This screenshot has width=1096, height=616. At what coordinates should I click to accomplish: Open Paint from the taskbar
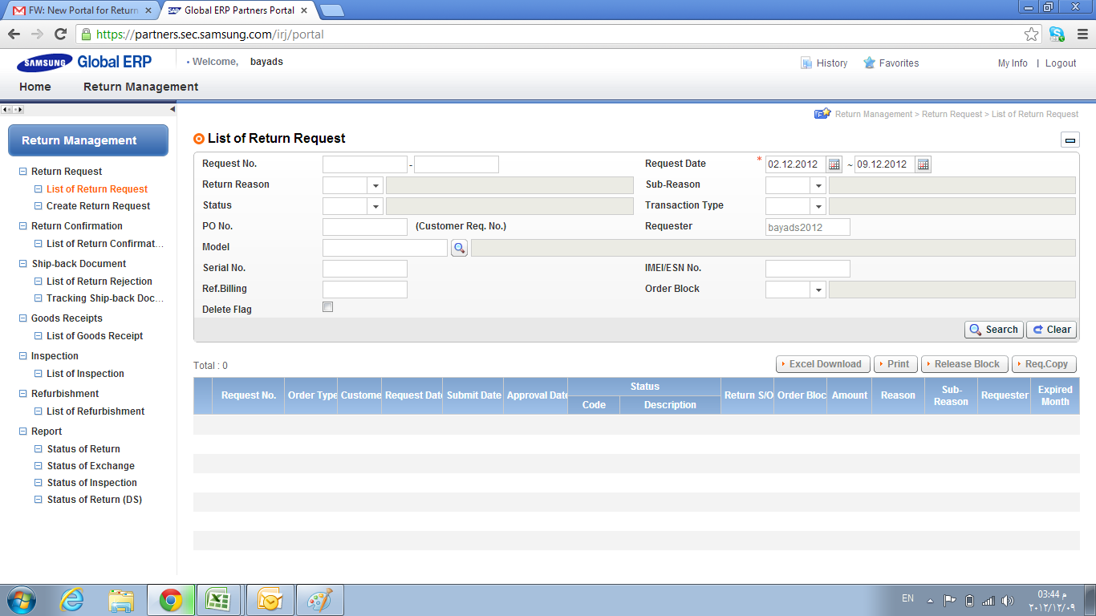pos(320,600)
